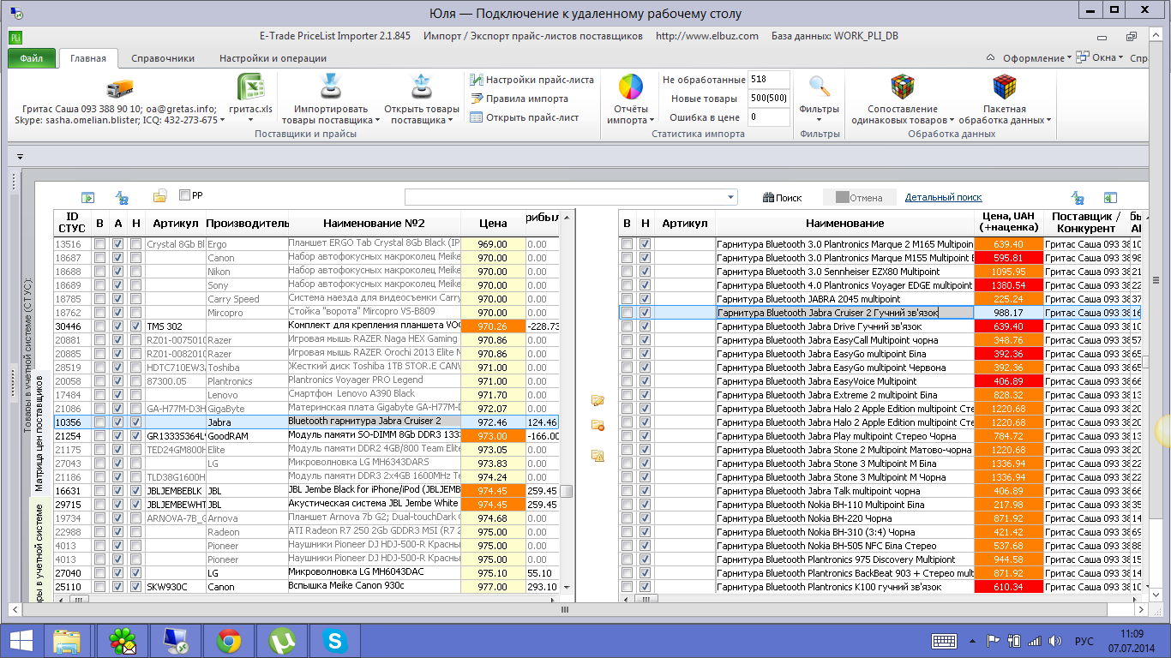Open the Файл tab

[32, 58]
